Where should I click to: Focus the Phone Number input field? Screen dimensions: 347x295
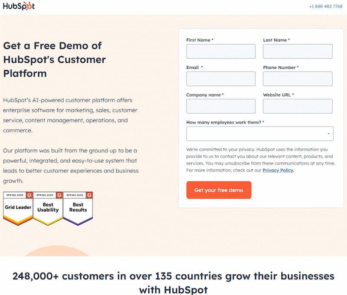tap(298, 78)
